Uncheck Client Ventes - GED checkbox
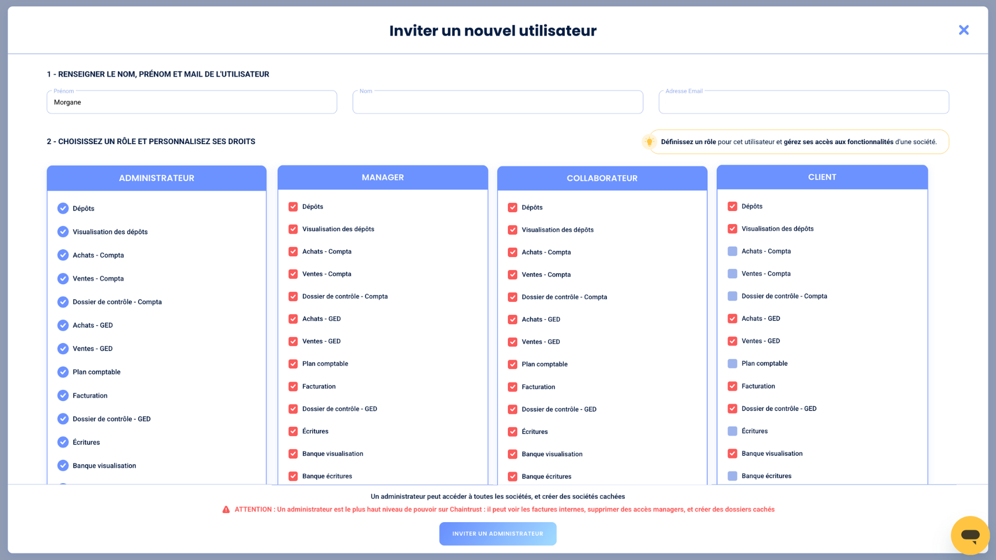The image size is (996, 560). 732,341
